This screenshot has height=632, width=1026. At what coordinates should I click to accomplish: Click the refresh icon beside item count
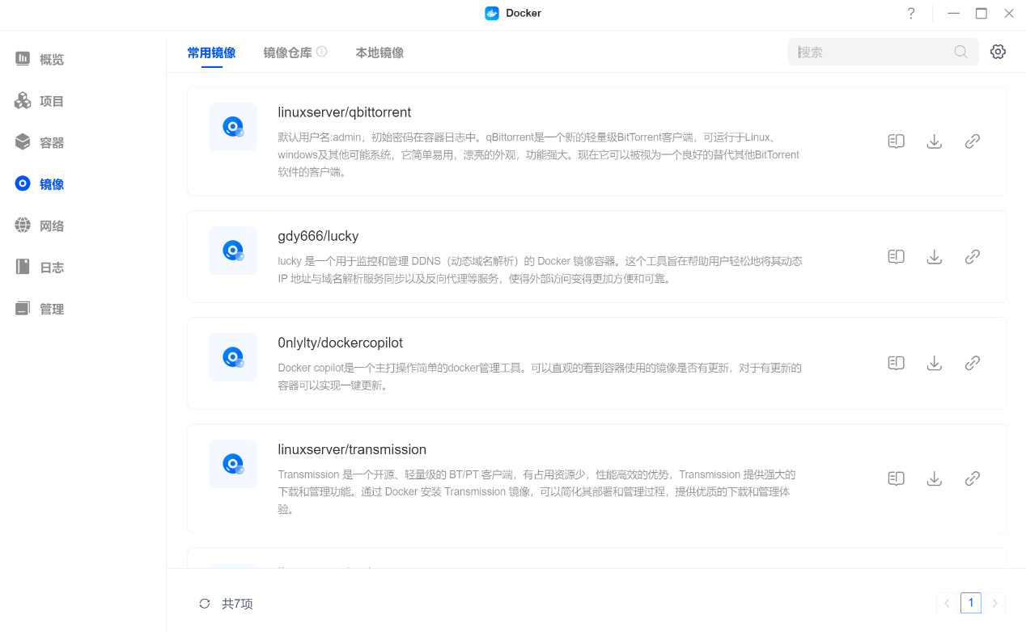205,604
